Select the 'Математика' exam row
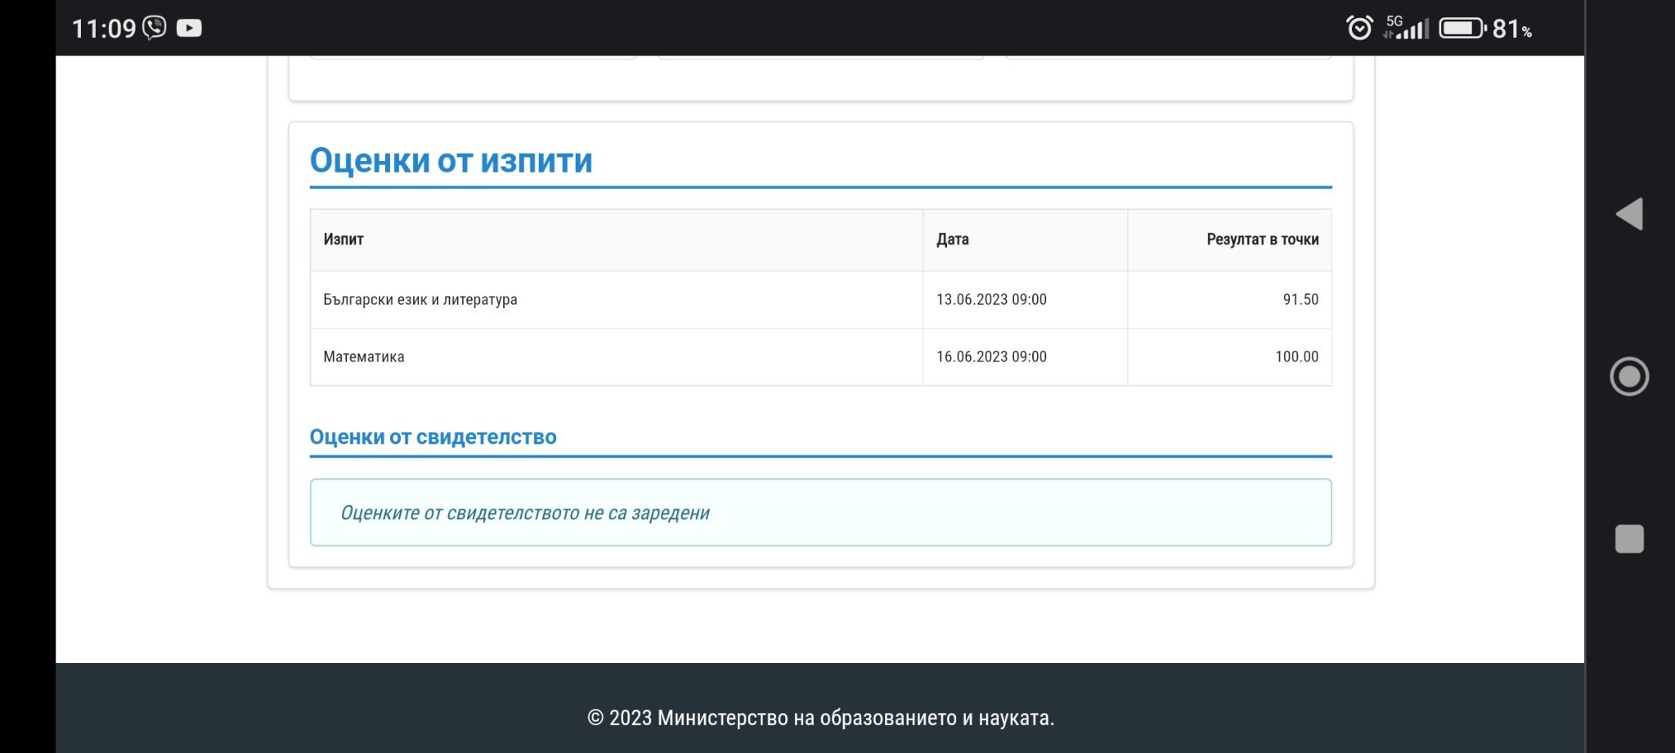 pyautogui.click(x=364, y=357)
